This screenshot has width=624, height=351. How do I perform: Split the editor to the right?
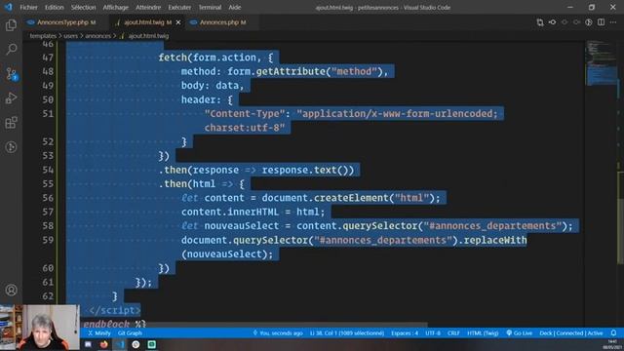[601, 22]
